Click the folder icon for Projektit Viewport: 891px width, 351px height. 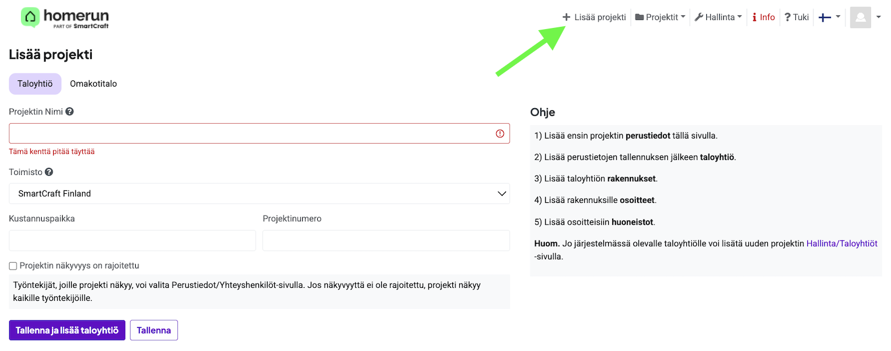[639, 17]
